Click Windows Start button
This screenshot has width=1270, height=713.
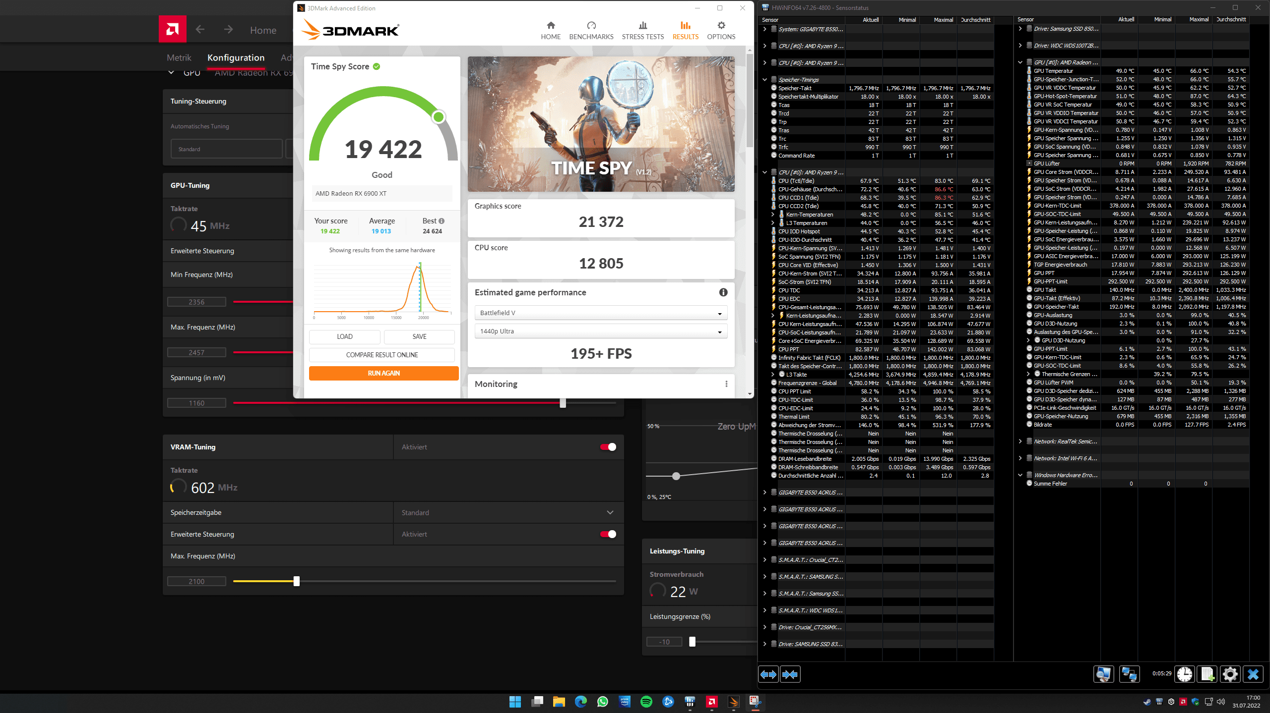coord(515,702)
